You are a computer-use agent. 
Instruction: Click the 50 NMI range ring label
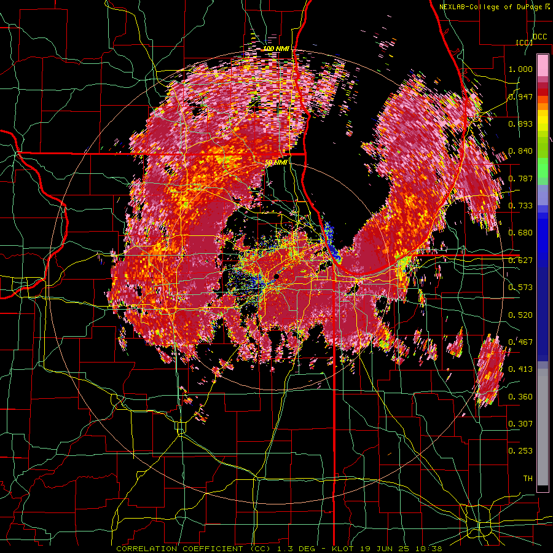[276, 162]
